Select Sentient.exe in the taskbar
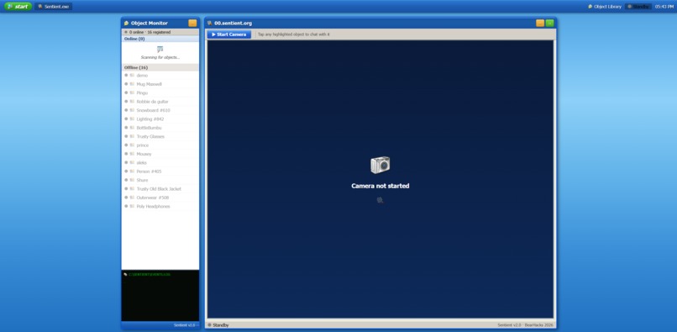This screenshot has height=332, width=677. (54, 7)
